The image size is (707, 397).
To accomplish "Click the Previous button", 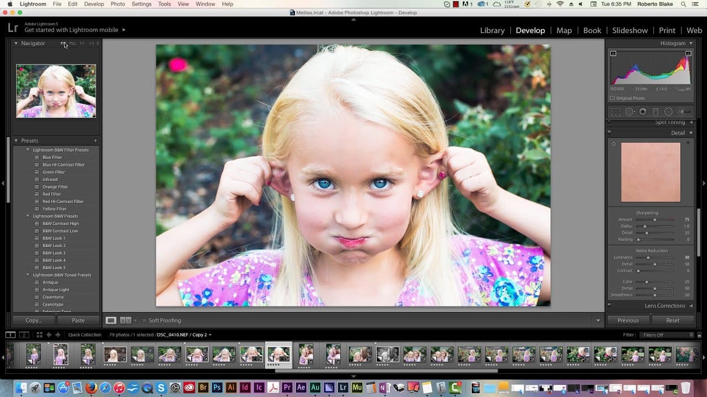I will tap(628, 320).
